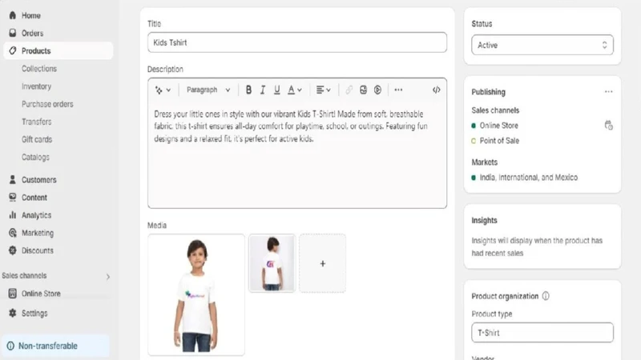
Task: Open the text color picker
Action: click(x=294, y=90)
